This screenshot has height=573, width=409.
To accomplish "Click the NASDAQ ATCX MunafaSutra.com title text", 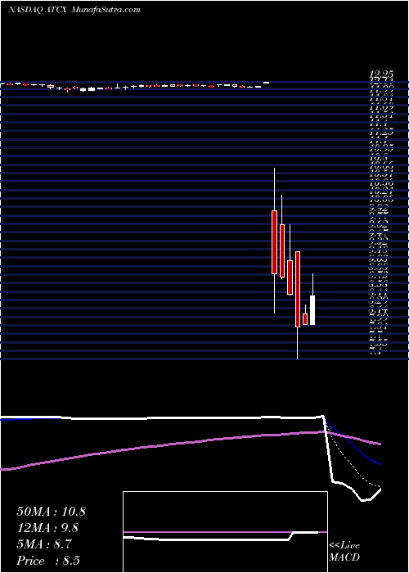I will click(74, 10).
